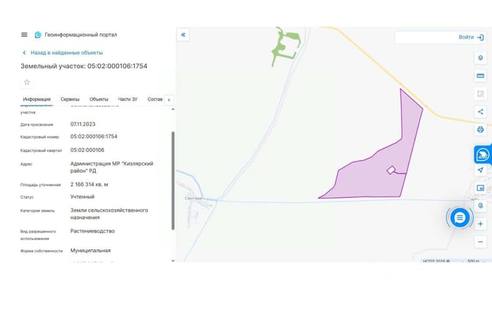The image size is (492, 318).
Task: Select the date value 07.11.2023
Action: click(x=83, y=124)
